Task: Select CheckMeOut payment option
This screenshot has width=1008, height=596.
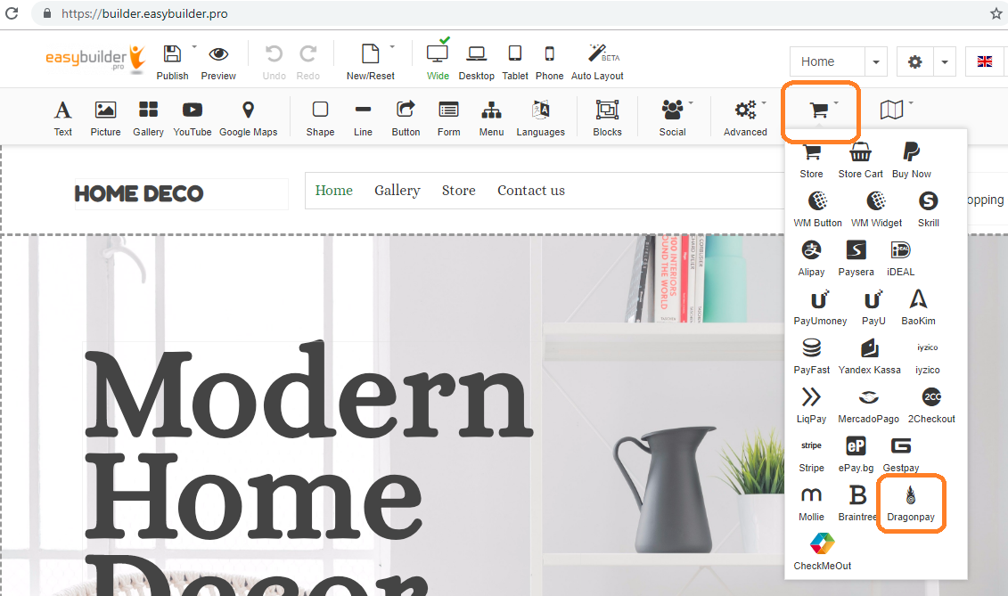Action: click(823, 551)
